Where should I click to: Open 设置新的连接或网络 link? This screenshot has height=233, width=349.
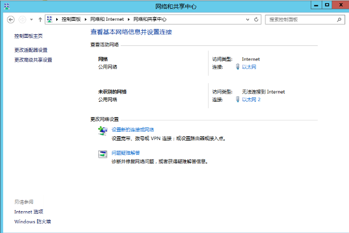[133, 130]
